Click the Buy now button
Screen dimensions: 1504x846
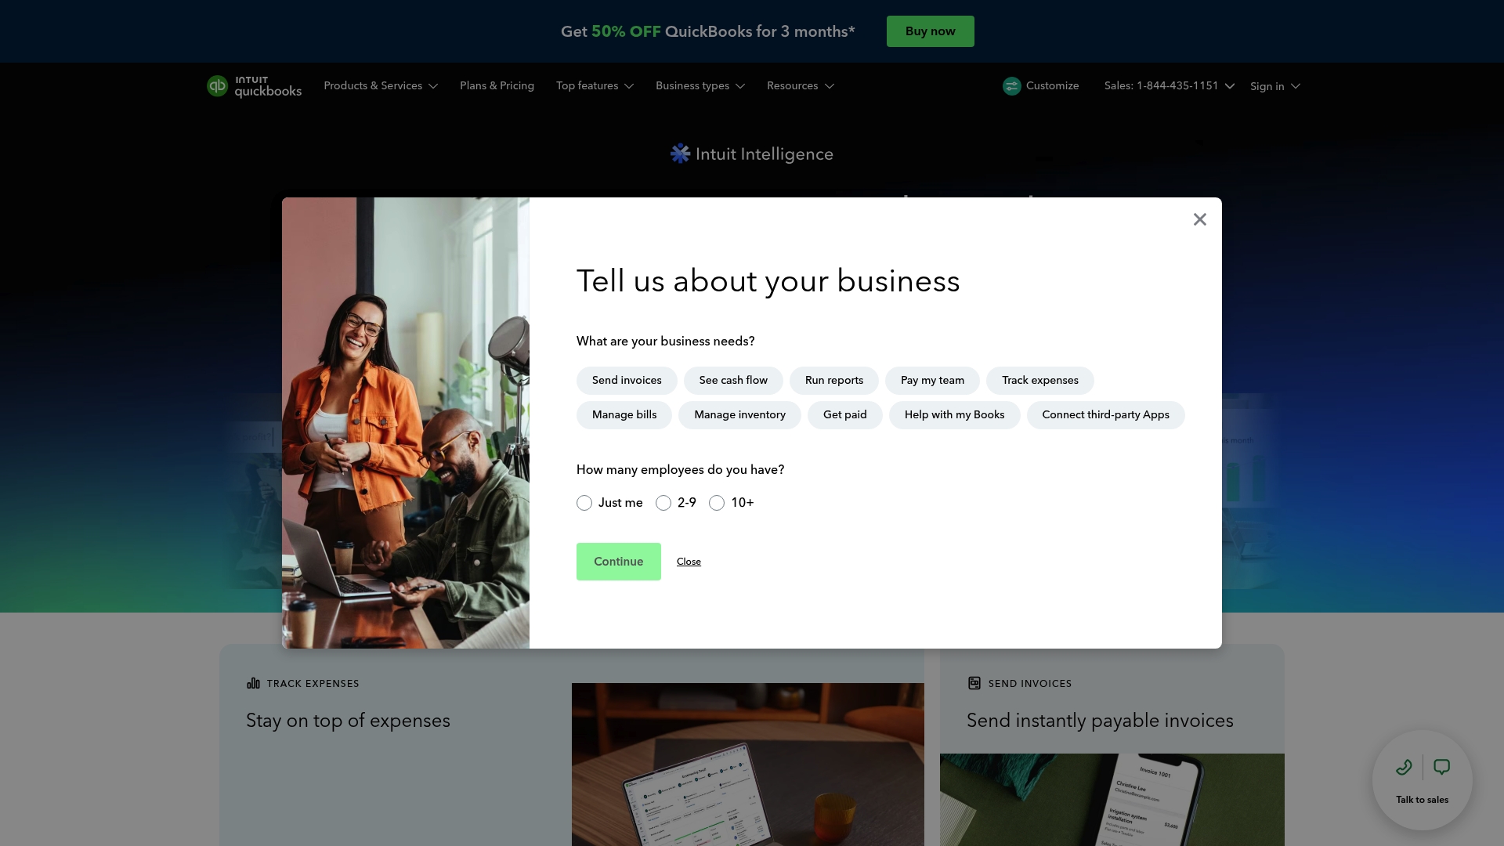click(x=930, y=31)
